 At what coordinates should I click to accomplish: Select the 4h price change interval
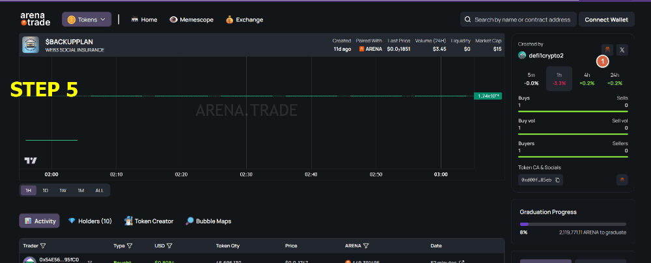[x=587, y=79]
